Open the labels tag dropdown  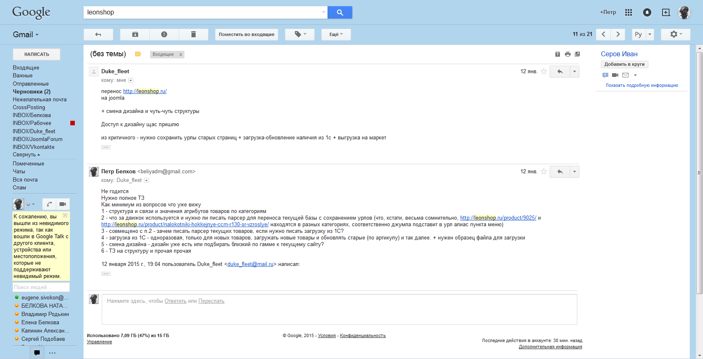coord(300,34)
